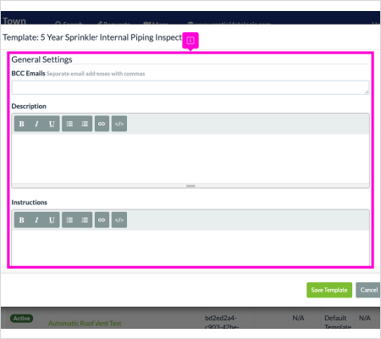
Task: Open HTML code view in Description editor
Action: (119, 124)
